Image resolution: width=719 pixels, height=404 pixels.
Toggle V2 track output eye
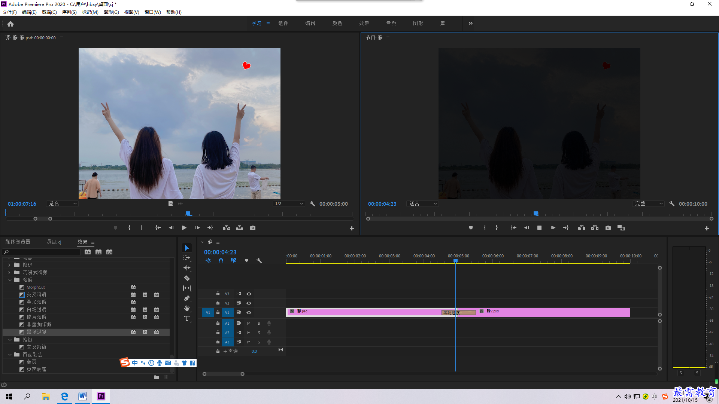[x=249, y=303]
